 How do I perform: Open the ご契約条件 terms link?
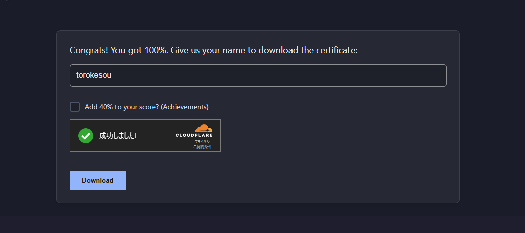(x=203, y=147)
